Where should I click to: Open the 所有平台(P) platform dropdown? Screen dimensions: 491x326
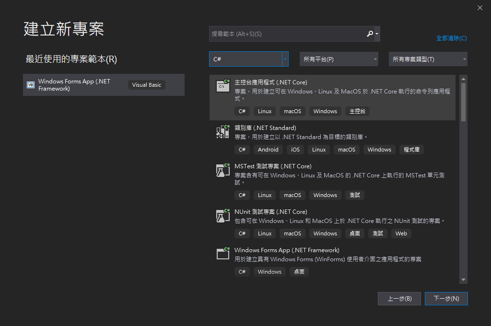coord(339,59)
